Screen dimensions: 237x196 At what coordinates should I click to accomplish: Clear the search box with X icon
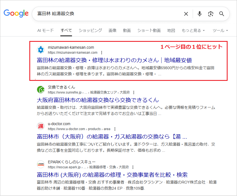tap(186, 14)
